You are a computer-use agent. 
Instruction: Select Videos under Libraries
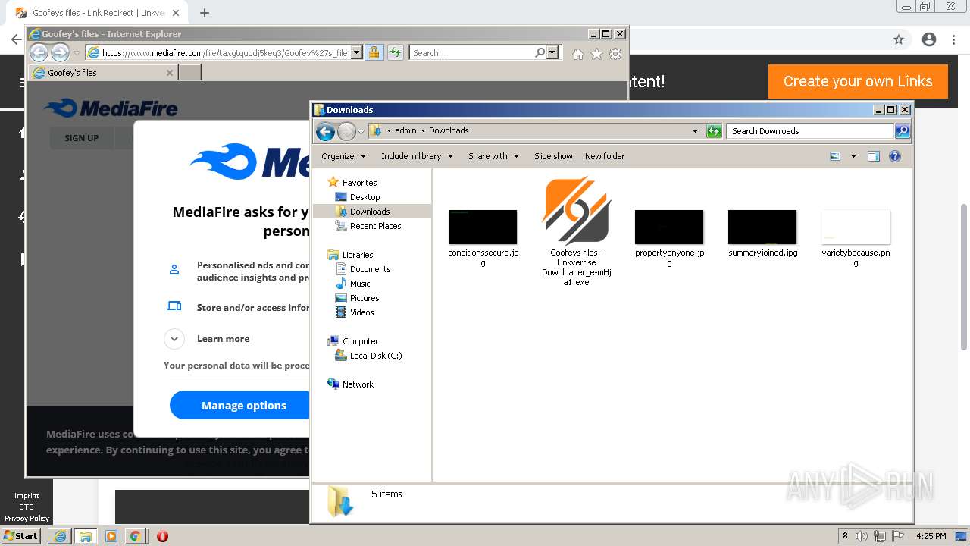click(x=361, y=312)
